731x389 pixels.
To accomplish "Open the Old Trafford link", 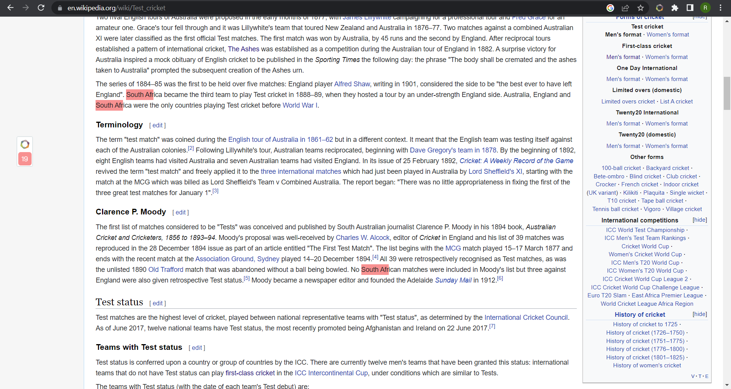I will pos(166,270).
